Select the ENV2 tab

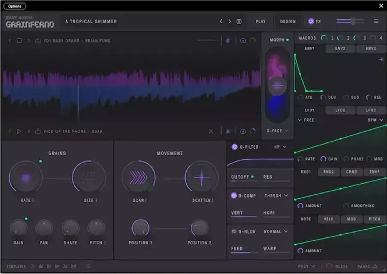click(340, 49)
